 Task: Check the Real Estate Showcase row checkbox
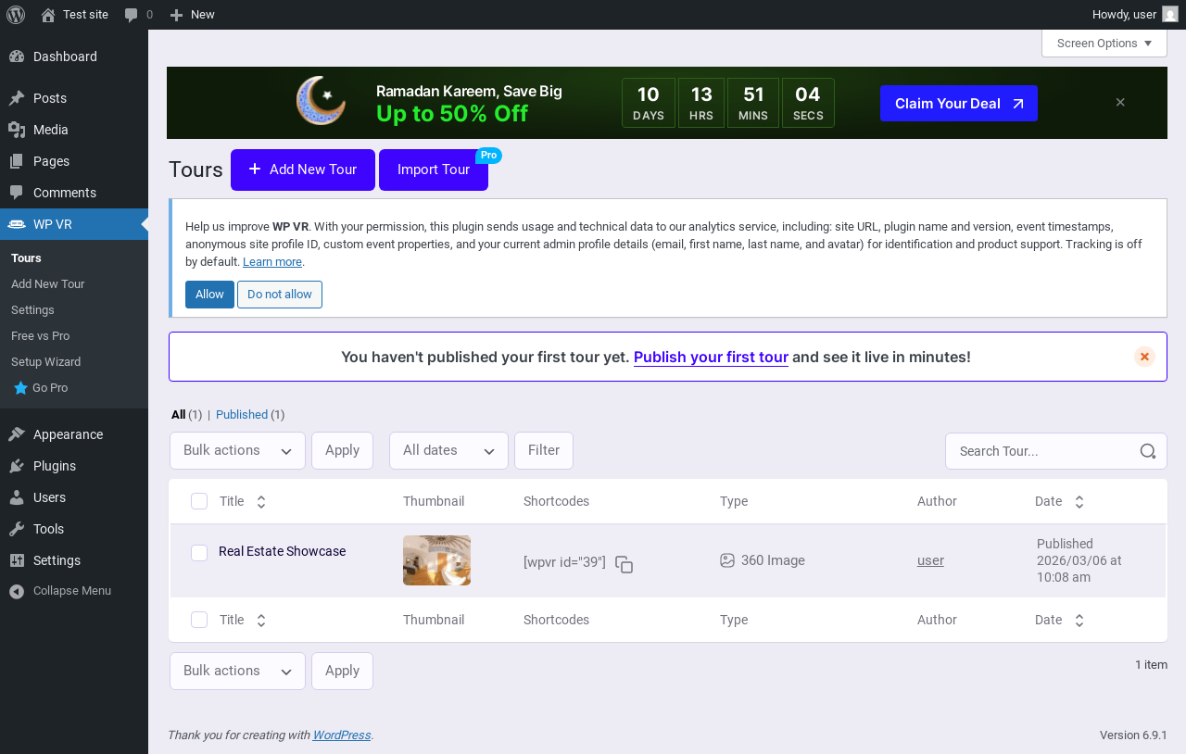199,553
